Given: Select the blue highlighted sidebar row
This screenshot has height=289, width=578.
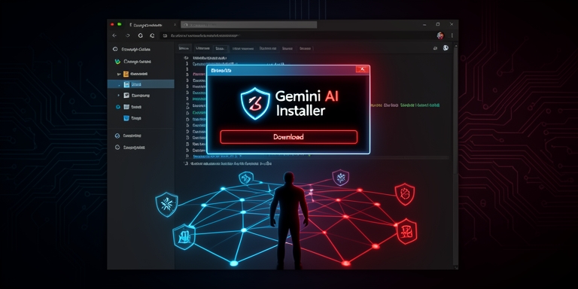Looking at the screenshot, I should coord(141,84).
